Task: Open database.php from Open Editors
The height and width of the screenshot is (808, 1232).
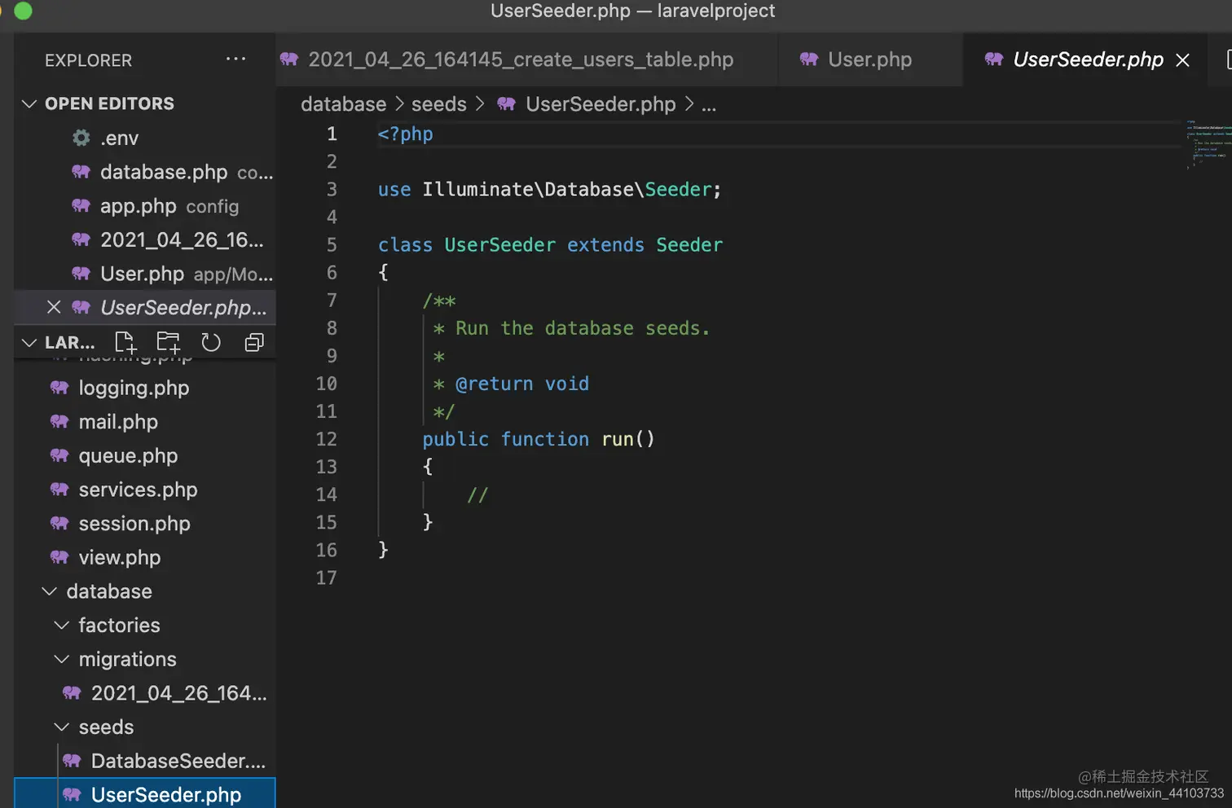Action: click(x=145, y=172)
